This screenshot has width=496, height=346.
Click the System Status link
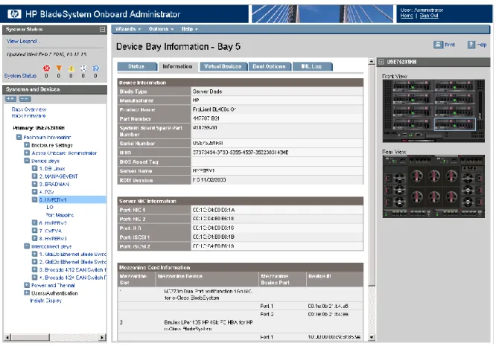(x=20, y=76)
